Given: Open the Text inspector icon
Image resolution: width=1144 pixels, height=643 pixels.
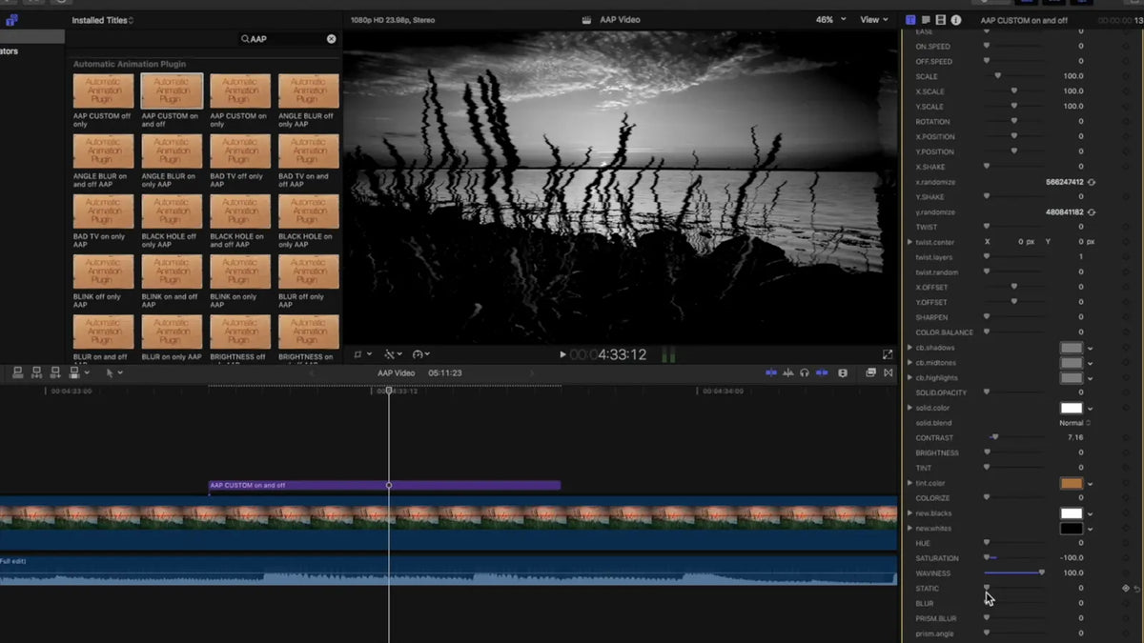Looking at the screenshot, I should click(926, 20).
